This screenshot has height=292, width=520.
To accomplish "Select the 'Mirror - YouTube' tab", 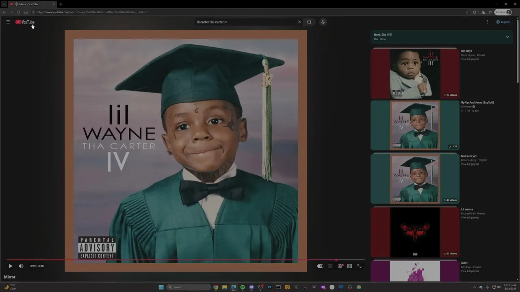I will pos(32,4).
